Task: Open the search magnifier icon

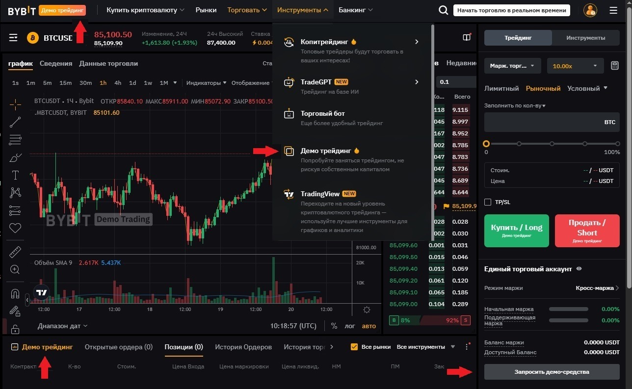Action: pos(443,10)
